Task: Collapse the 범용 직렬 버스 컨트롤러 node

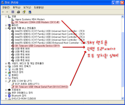Action: coord(6,28)
